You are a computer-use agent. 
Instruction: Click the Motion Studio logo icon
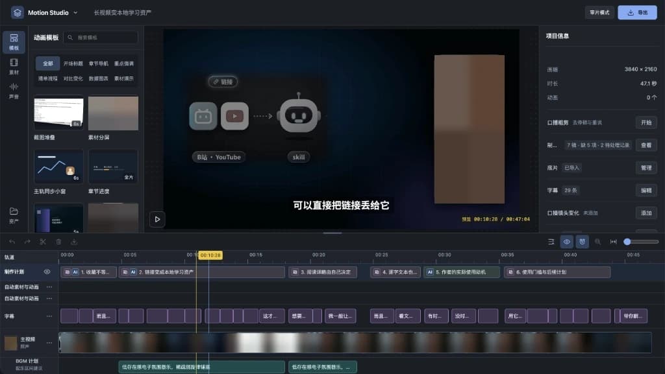coord(18,13)
